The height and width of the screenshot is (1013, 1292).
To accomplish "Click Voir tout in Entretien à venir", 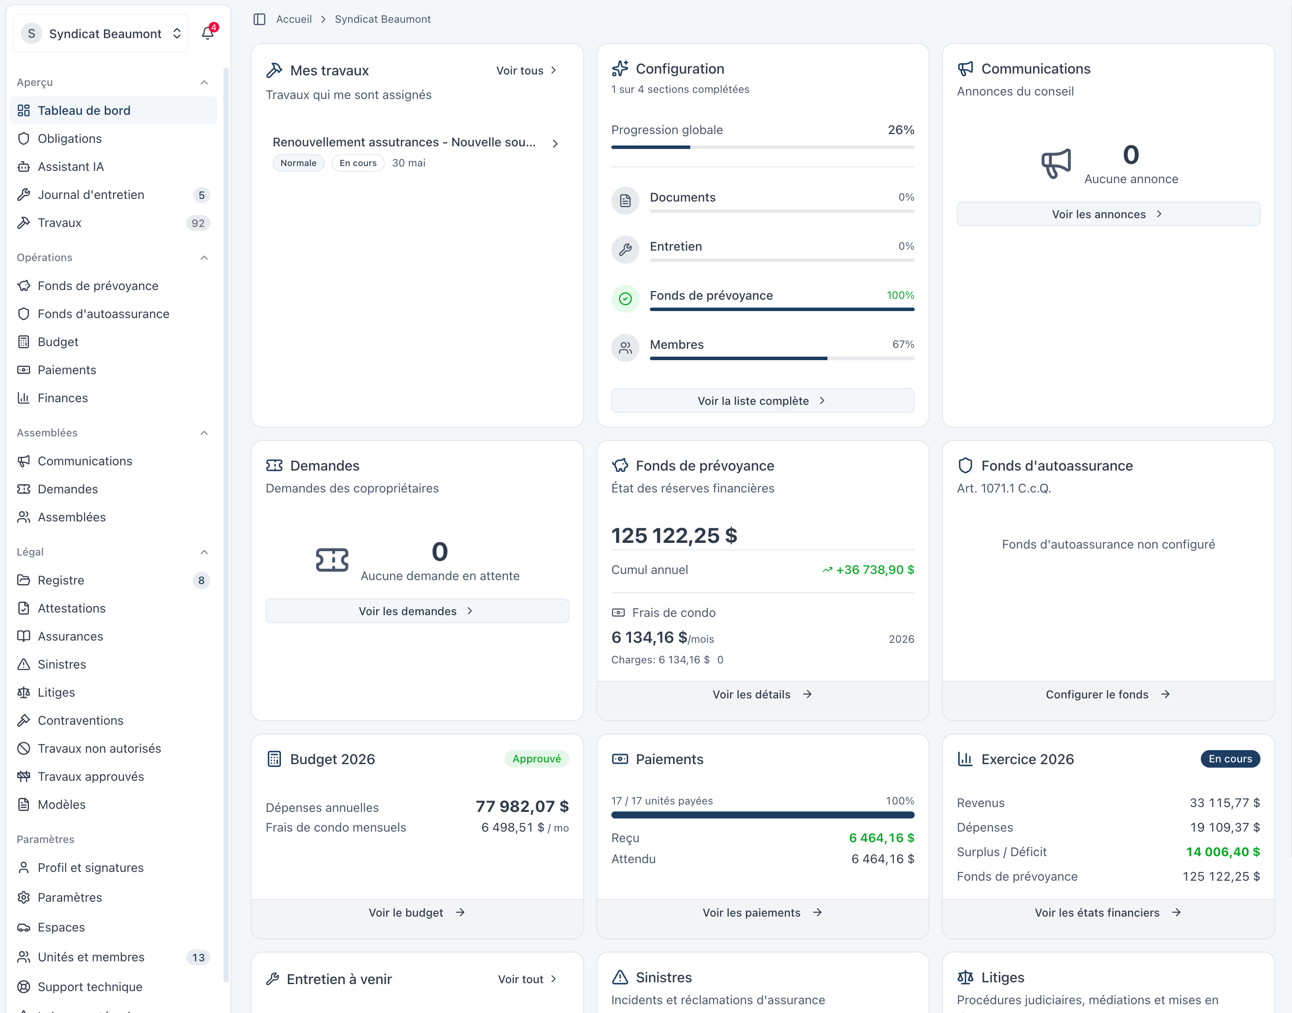I will (528, 979).
